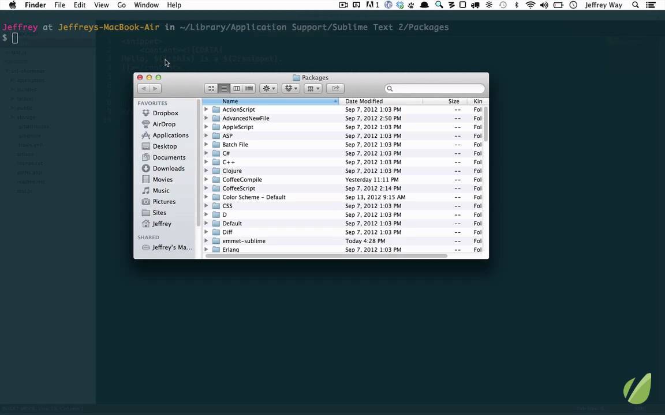Image resolution: width=665 pixels, height=415 pixels.
Task: Switch Finder to list view
Action: pyautogui.click(x=224, y=89)
